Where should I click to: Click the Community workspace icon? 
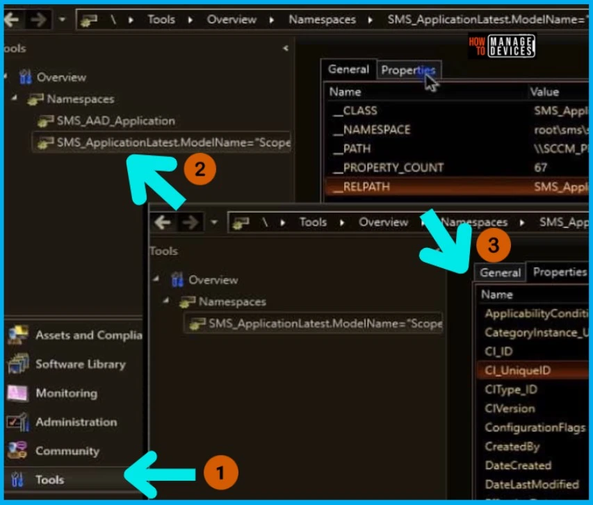[x=17, y=450]
